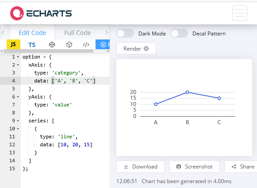Click data point B on the chart
Screen dimensions: 257x188
point(188,92)
